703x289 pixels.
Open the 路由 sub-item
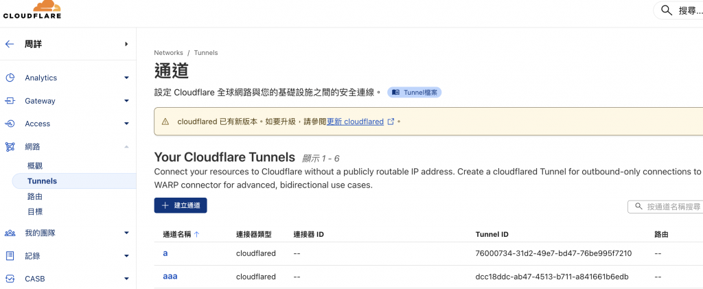coord(35,196)
